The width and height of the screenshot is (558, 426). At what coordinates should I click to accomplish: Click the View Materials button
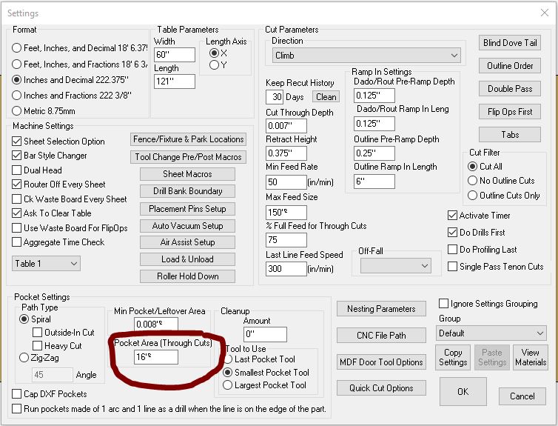click(531, 357)
